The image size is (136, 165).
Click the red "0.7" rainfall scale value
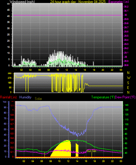pyautogui.click(x=12, y=124)
